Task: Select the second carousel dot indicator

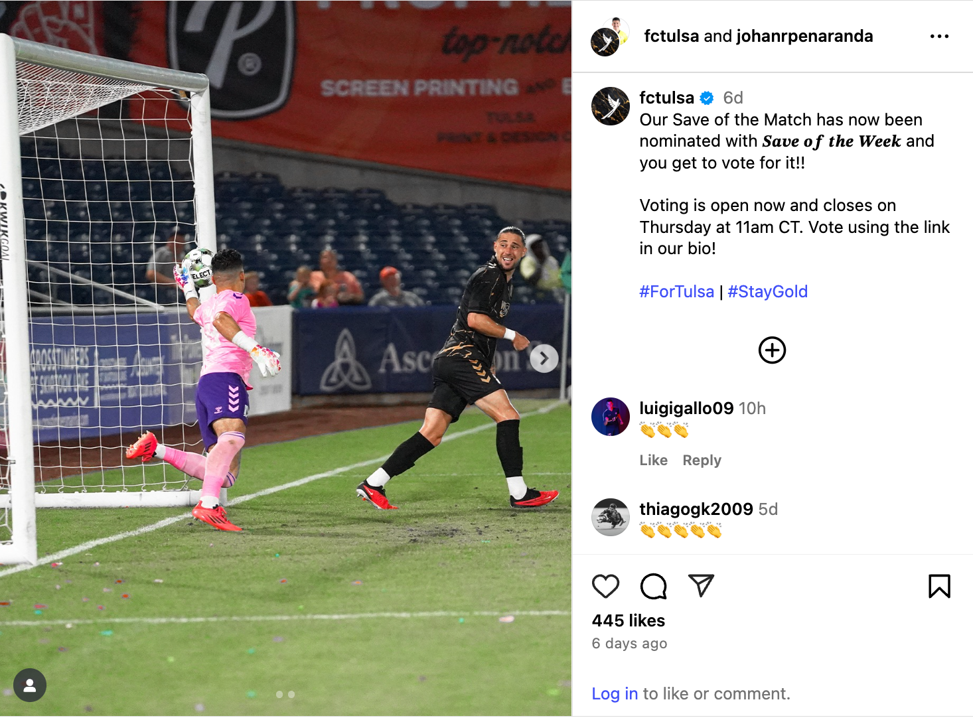Action: 291,695
